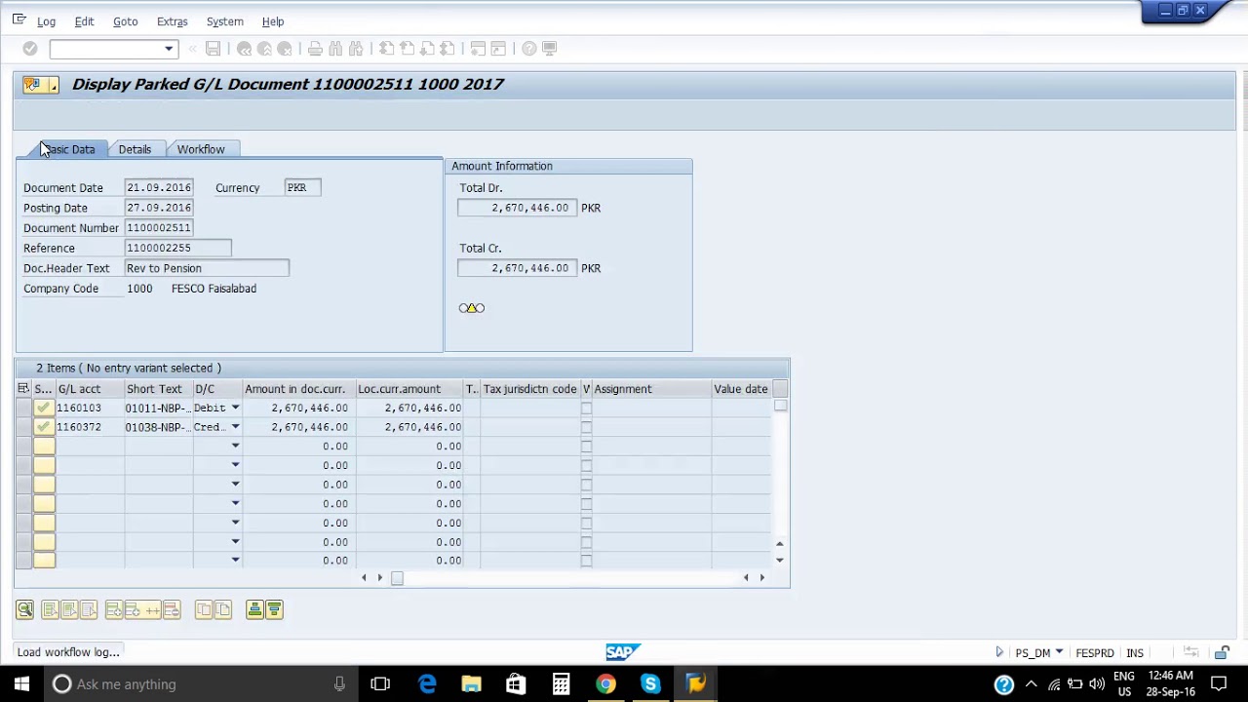
Task: Open Microsoft Edge from the taskbar
Action: point(427,683)
